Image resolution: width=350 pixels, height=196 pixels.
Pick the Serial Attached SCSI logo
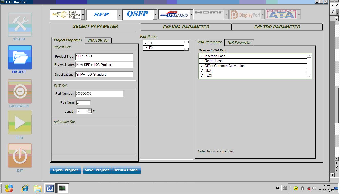(x=66, y=15)
